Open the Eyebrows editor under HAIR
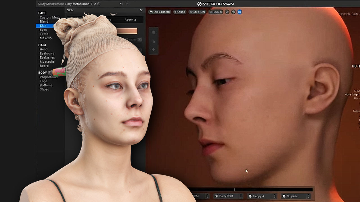The height and width of the screenshot is (202, 360). tap(47, 53)
